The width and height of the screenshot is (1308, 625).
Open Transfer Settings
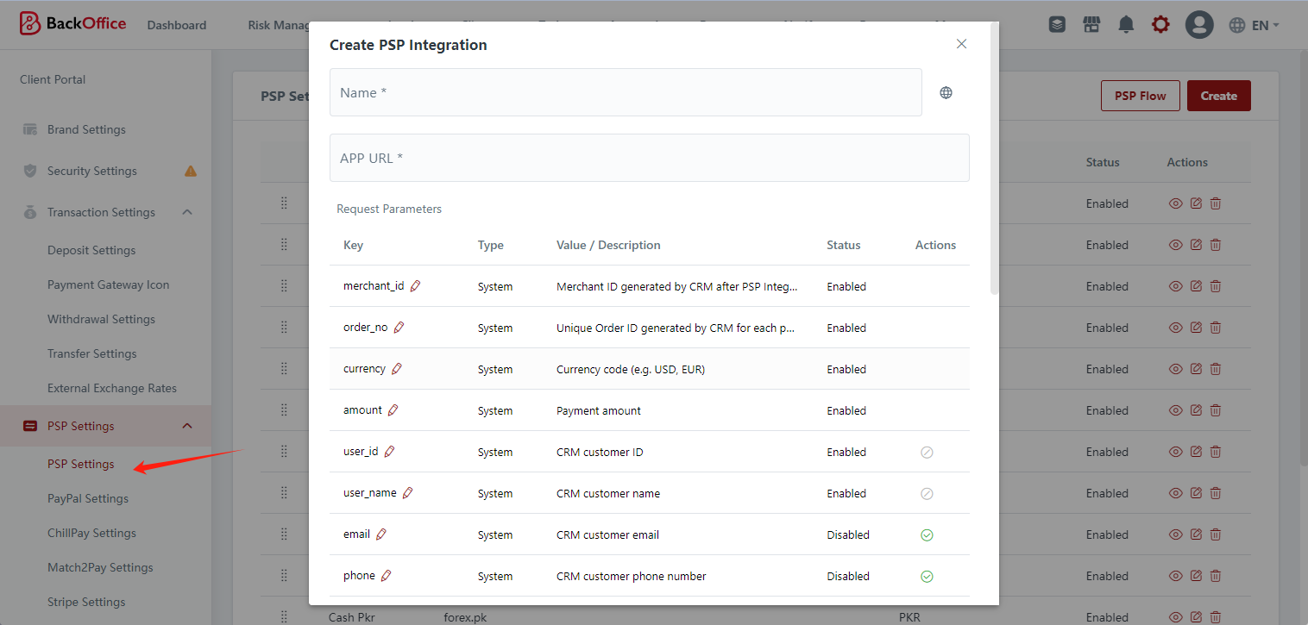(92, 353)
